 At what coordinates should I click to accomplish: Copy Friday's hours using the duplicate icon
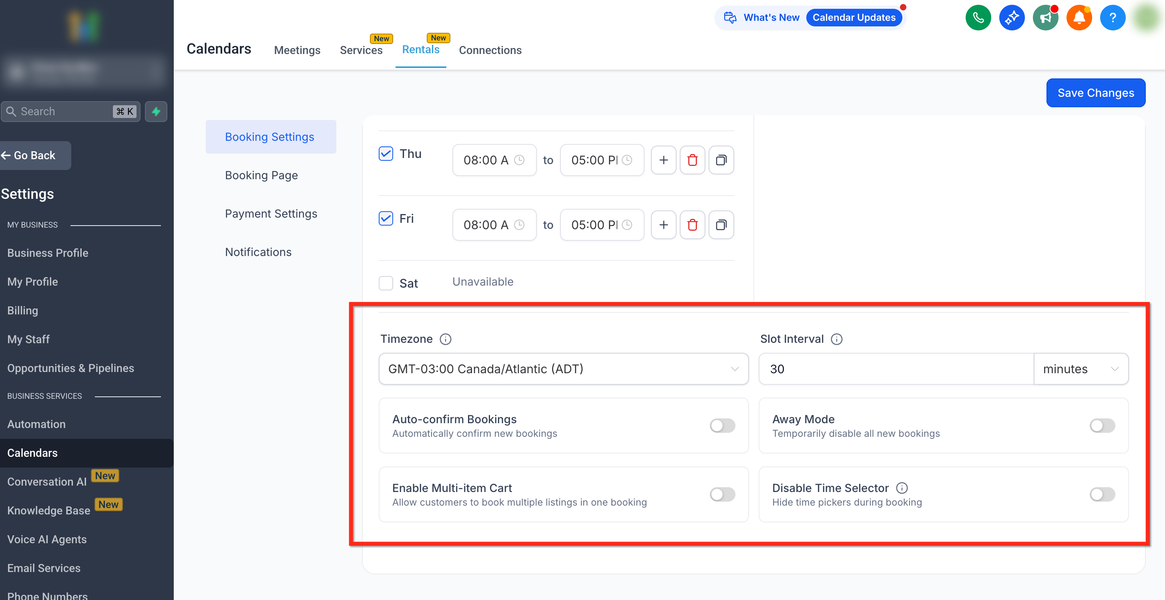point(721,224)
